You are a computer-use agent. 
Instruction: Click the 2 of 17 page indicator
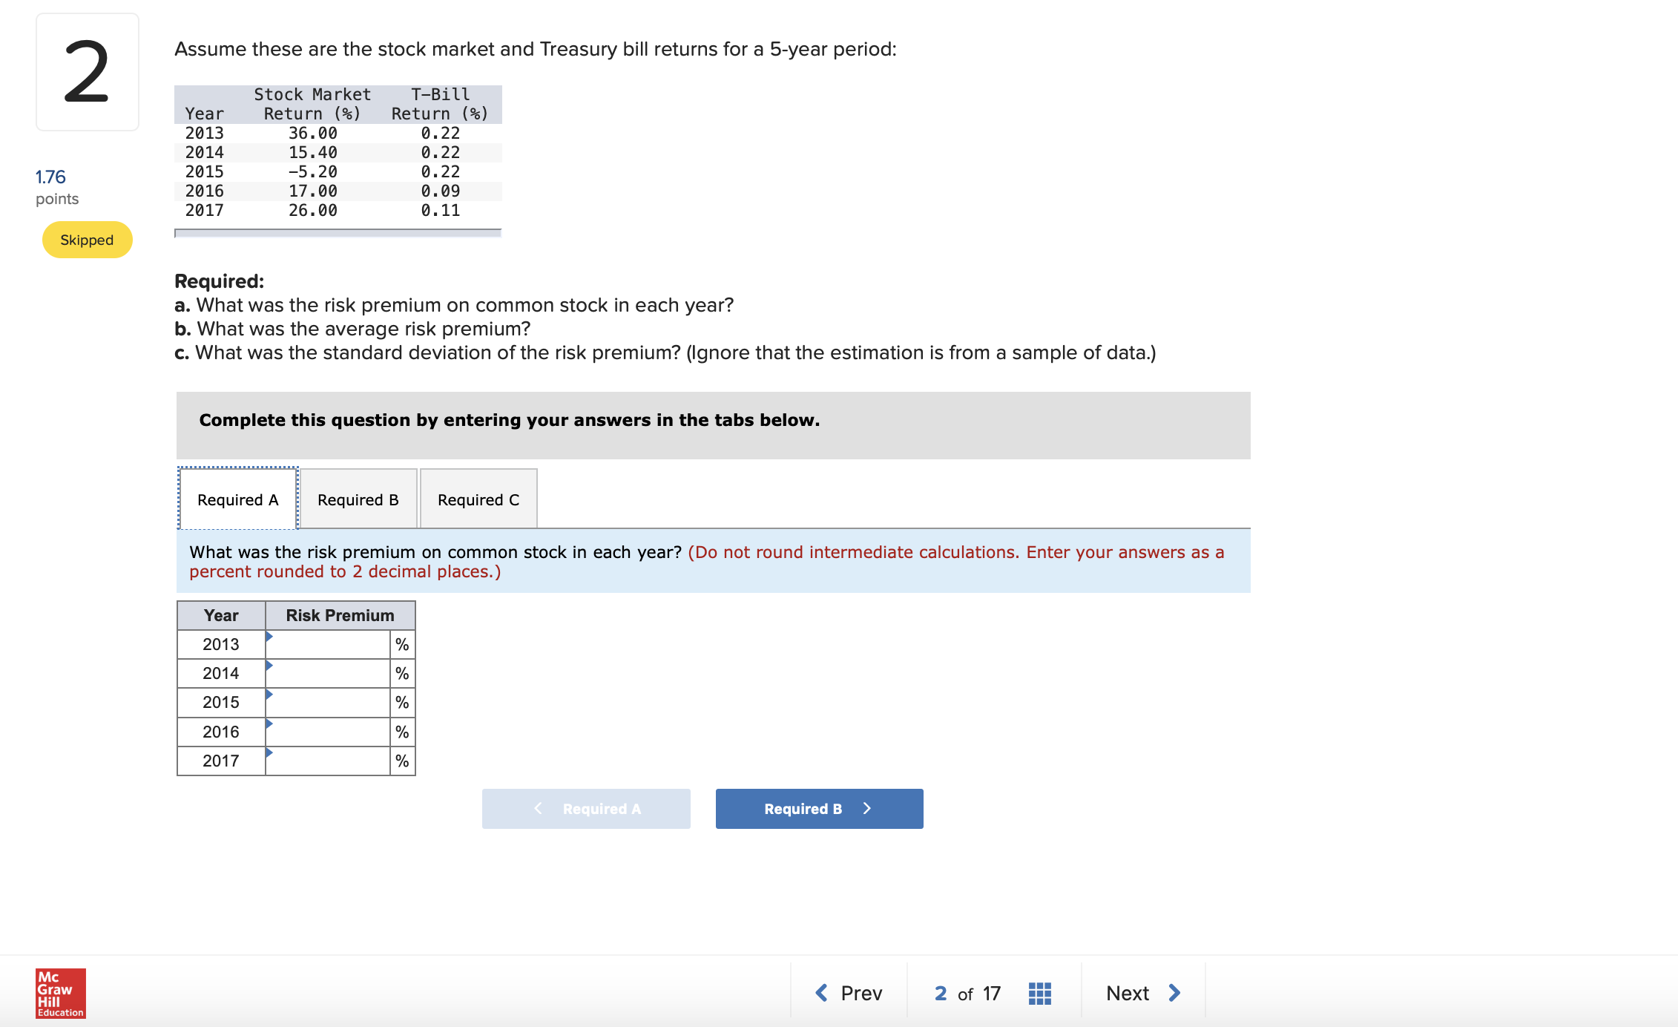[967, 993]
